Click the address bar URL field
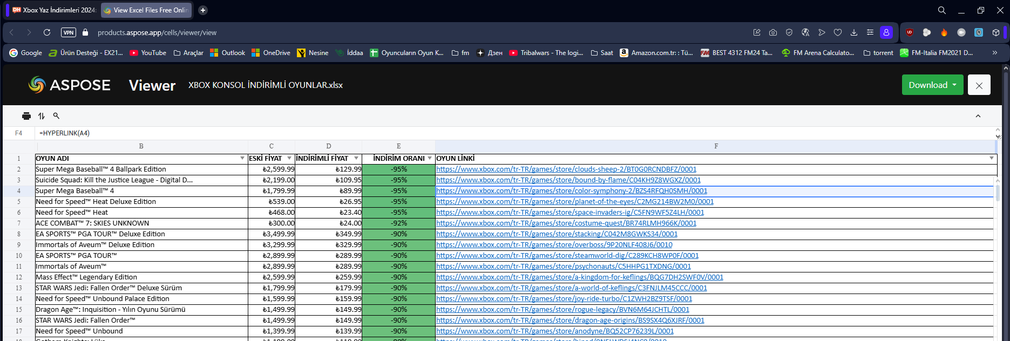Screen dimensions: 1010x341 tap(157, 32)
